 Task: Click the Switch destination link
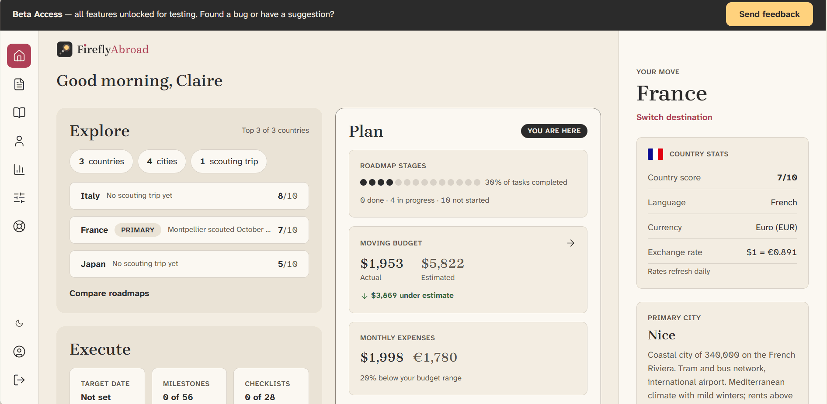tap(674, 117)
